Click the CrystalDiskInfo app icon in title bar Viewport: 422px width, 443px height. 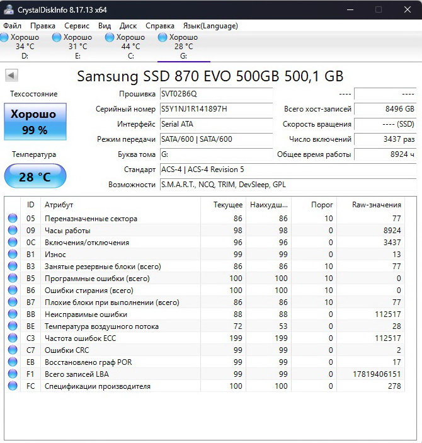tap(9, 9)
